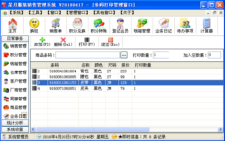The width and height of the screenshot is (225, 141).
Task: Open 销售管理 in the sidebar
Action: pos(15,46)
